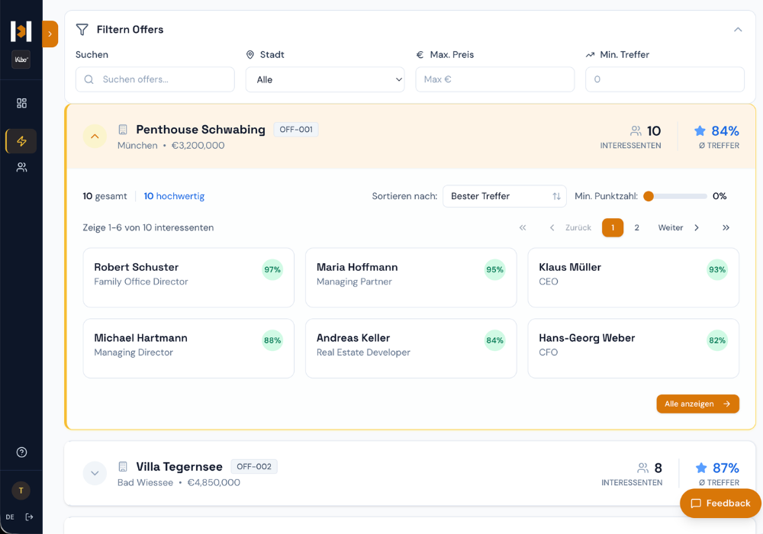Expand the Villa Tegernsee offer
763x534 pixels.
[x=95, y=473]
